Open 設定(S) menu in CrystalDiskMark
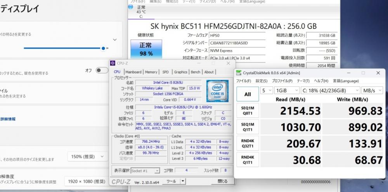The image size is (388, 192). coord(261,81)
